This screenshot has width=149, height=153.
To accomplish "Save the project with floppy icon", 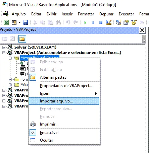I will (26, 22).
